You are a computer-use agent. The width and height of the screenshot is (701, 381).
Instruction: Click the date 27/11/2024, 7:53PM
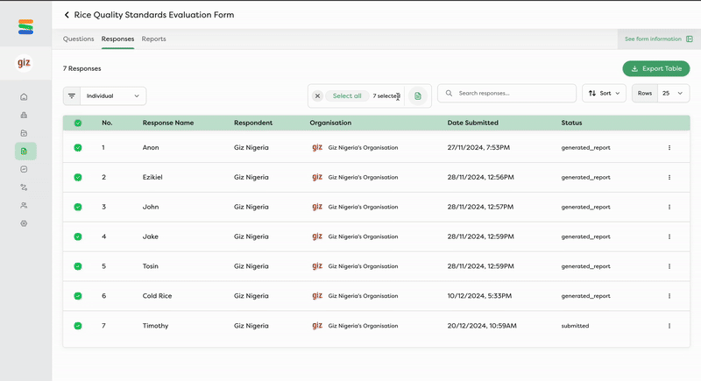point(478,147)
